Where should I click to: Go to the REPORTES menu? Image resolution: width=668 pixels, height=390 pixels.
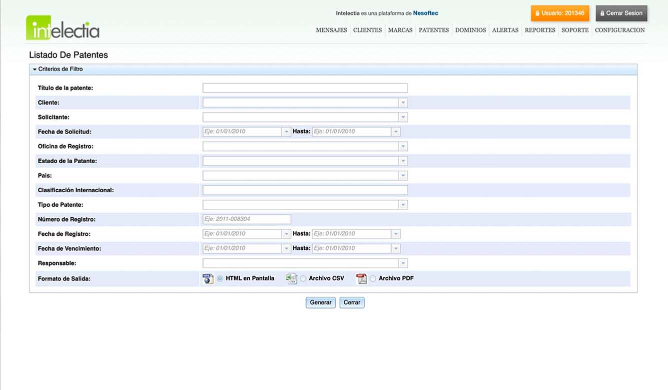click(x=540, y=30)
